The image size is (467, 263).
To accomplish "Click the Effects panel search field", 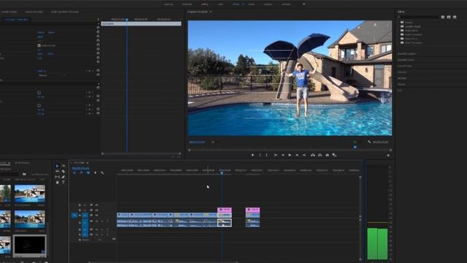I will coord(418,17).
